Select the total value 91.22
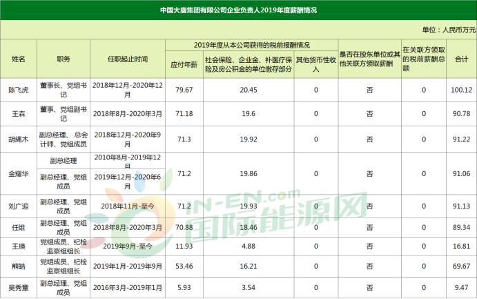Viewport: 477px width, 299px height. [461, 139]
